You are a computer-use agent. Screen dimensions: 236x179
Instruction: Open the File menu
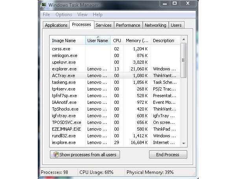[x=46, y=15]
